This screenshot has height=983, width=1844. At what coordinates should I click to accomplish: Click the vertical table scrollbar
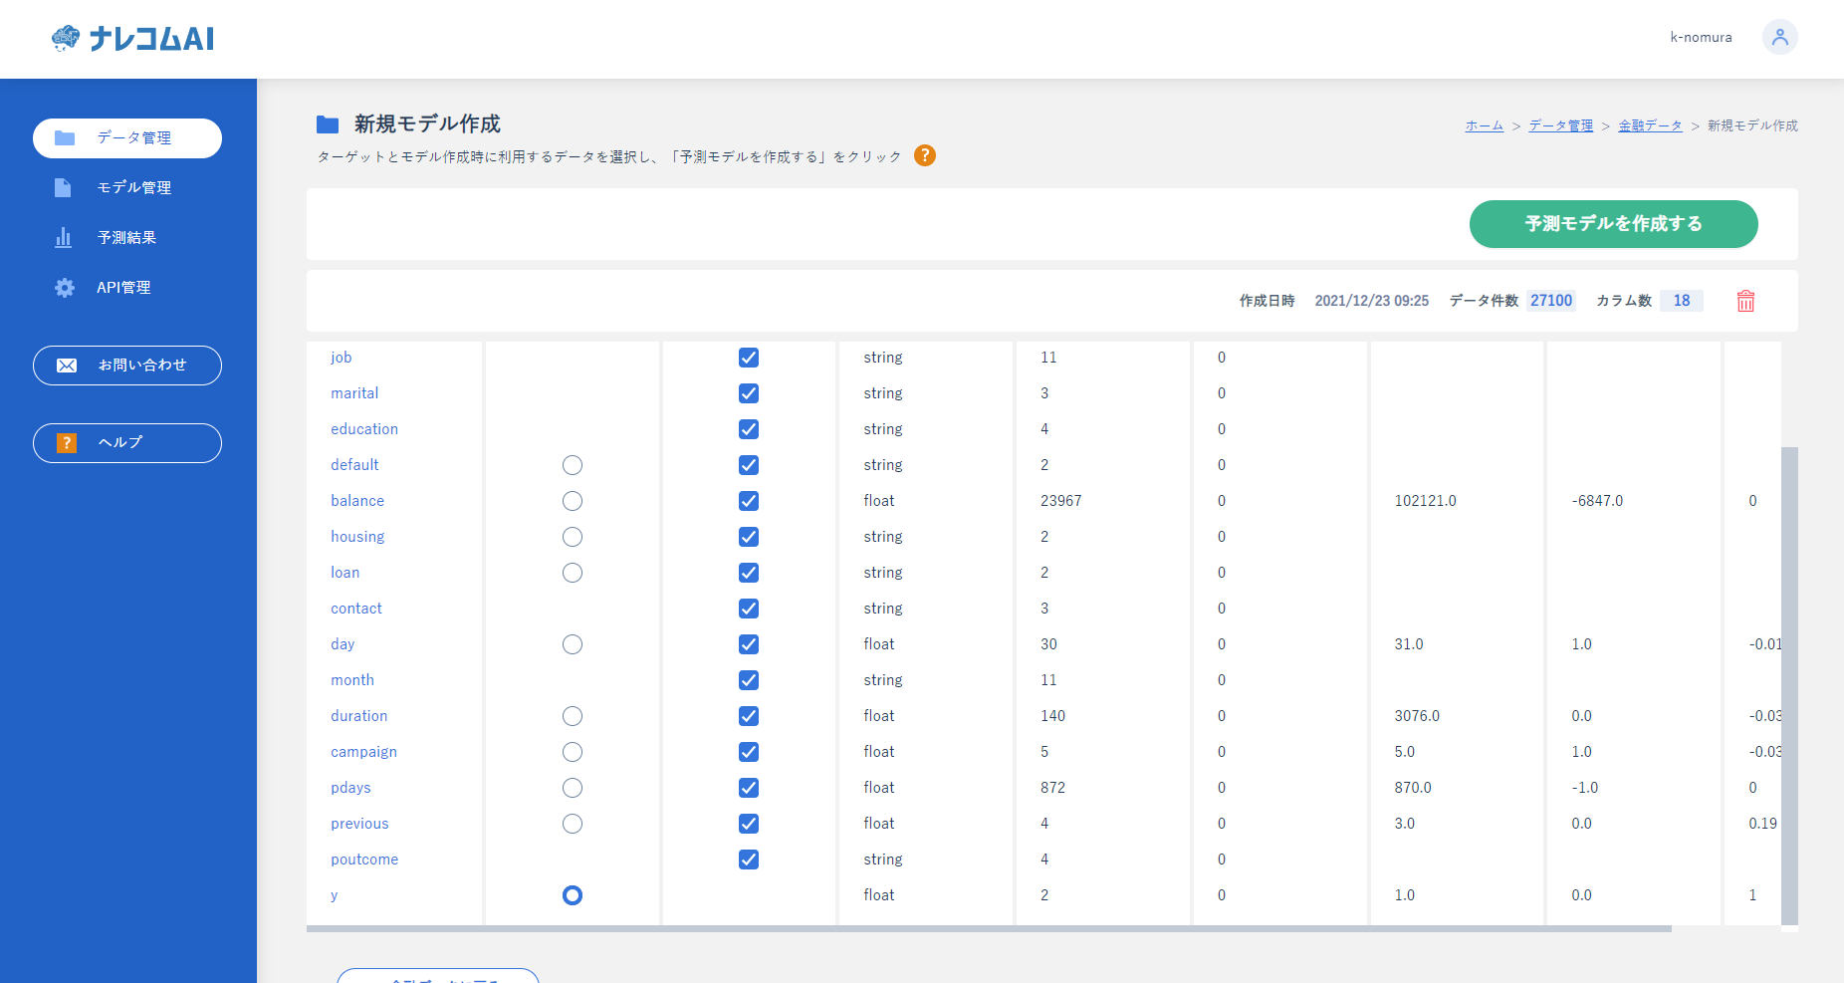[x=1789, y=686]
